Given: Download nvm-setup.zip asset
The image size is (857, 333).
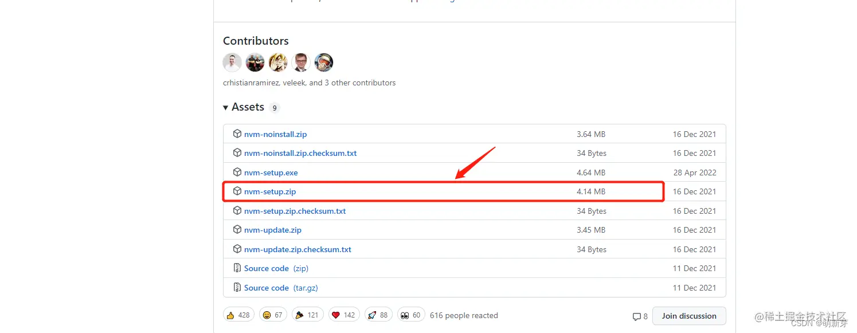Looking at the screenshot, I should tap(270, 191).
